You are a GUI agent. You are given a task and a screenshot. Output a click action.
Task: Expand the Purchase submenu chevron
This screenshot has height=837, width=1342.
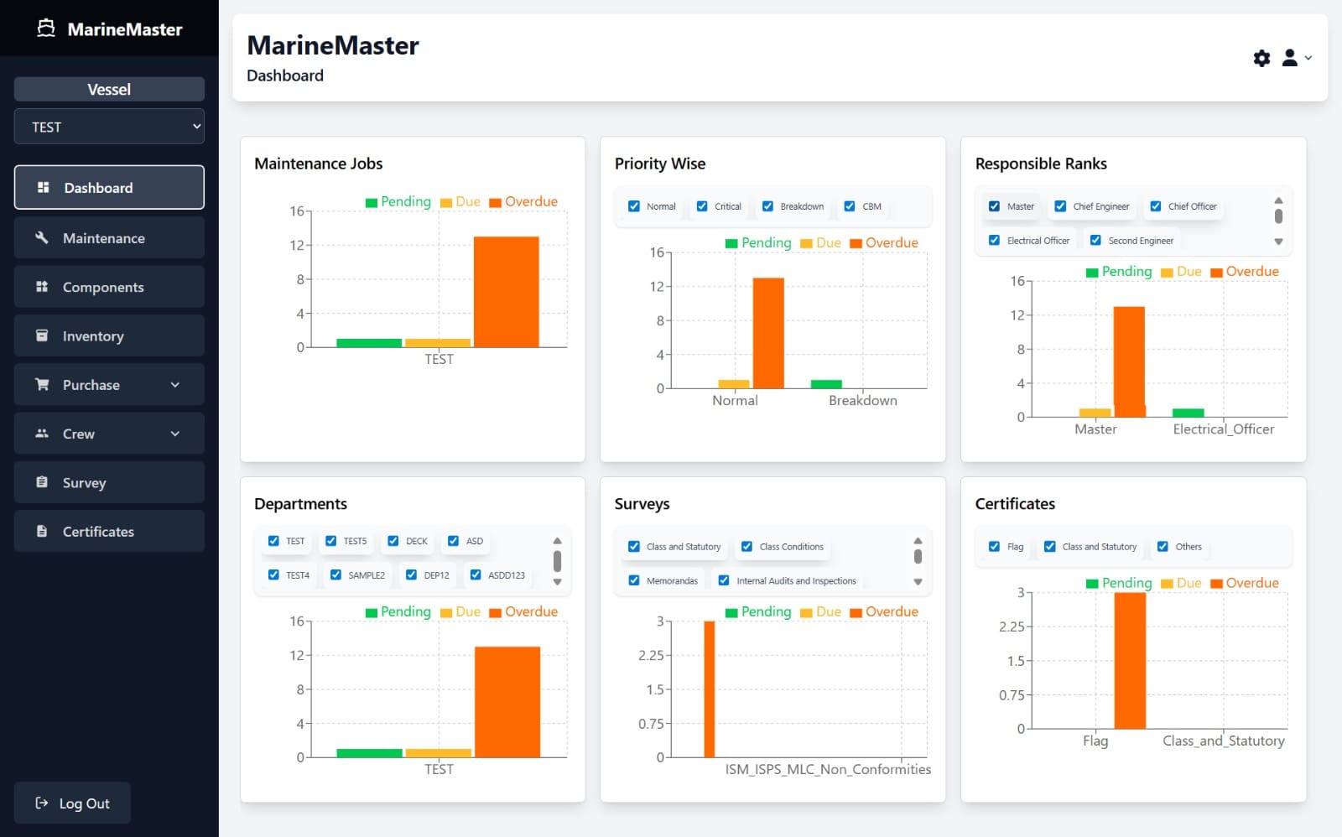pyautogui.click(x=175, y=385)
